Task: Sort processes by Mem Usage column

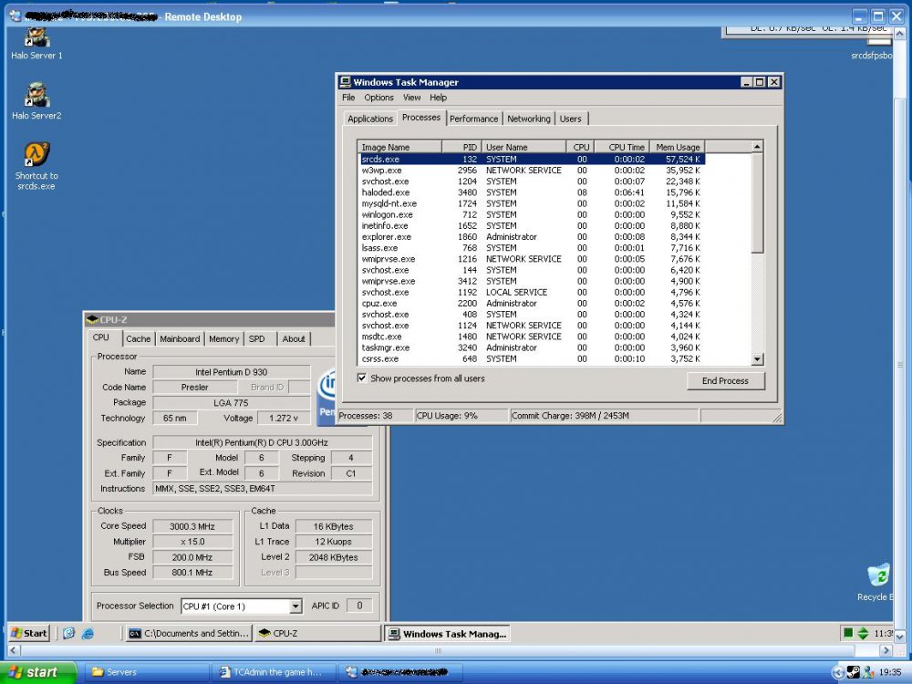Action: (678, 147)
